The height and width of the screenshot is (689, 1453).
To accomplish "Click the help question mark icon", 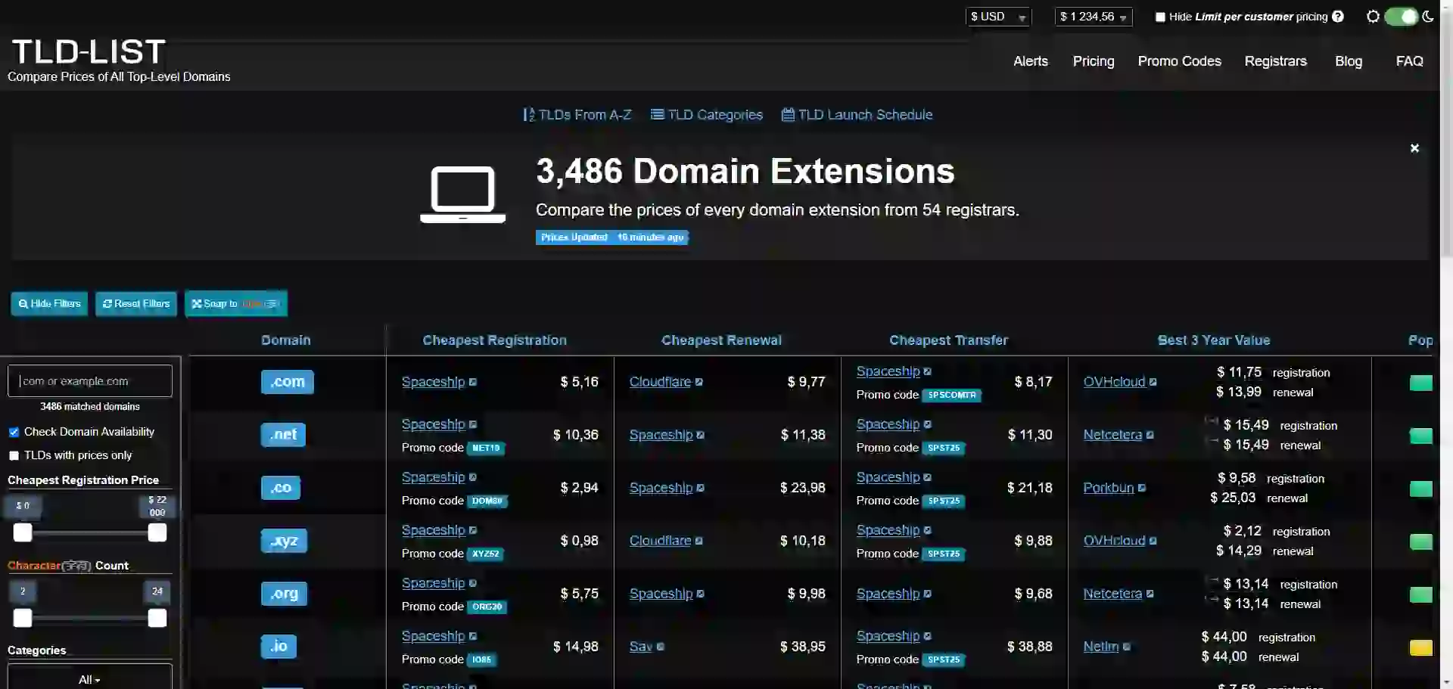I will (1338, 16).
